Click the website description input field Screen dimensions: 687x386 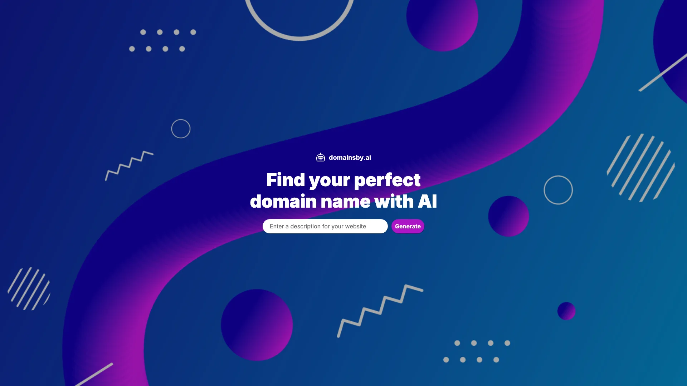pos(325,226)
